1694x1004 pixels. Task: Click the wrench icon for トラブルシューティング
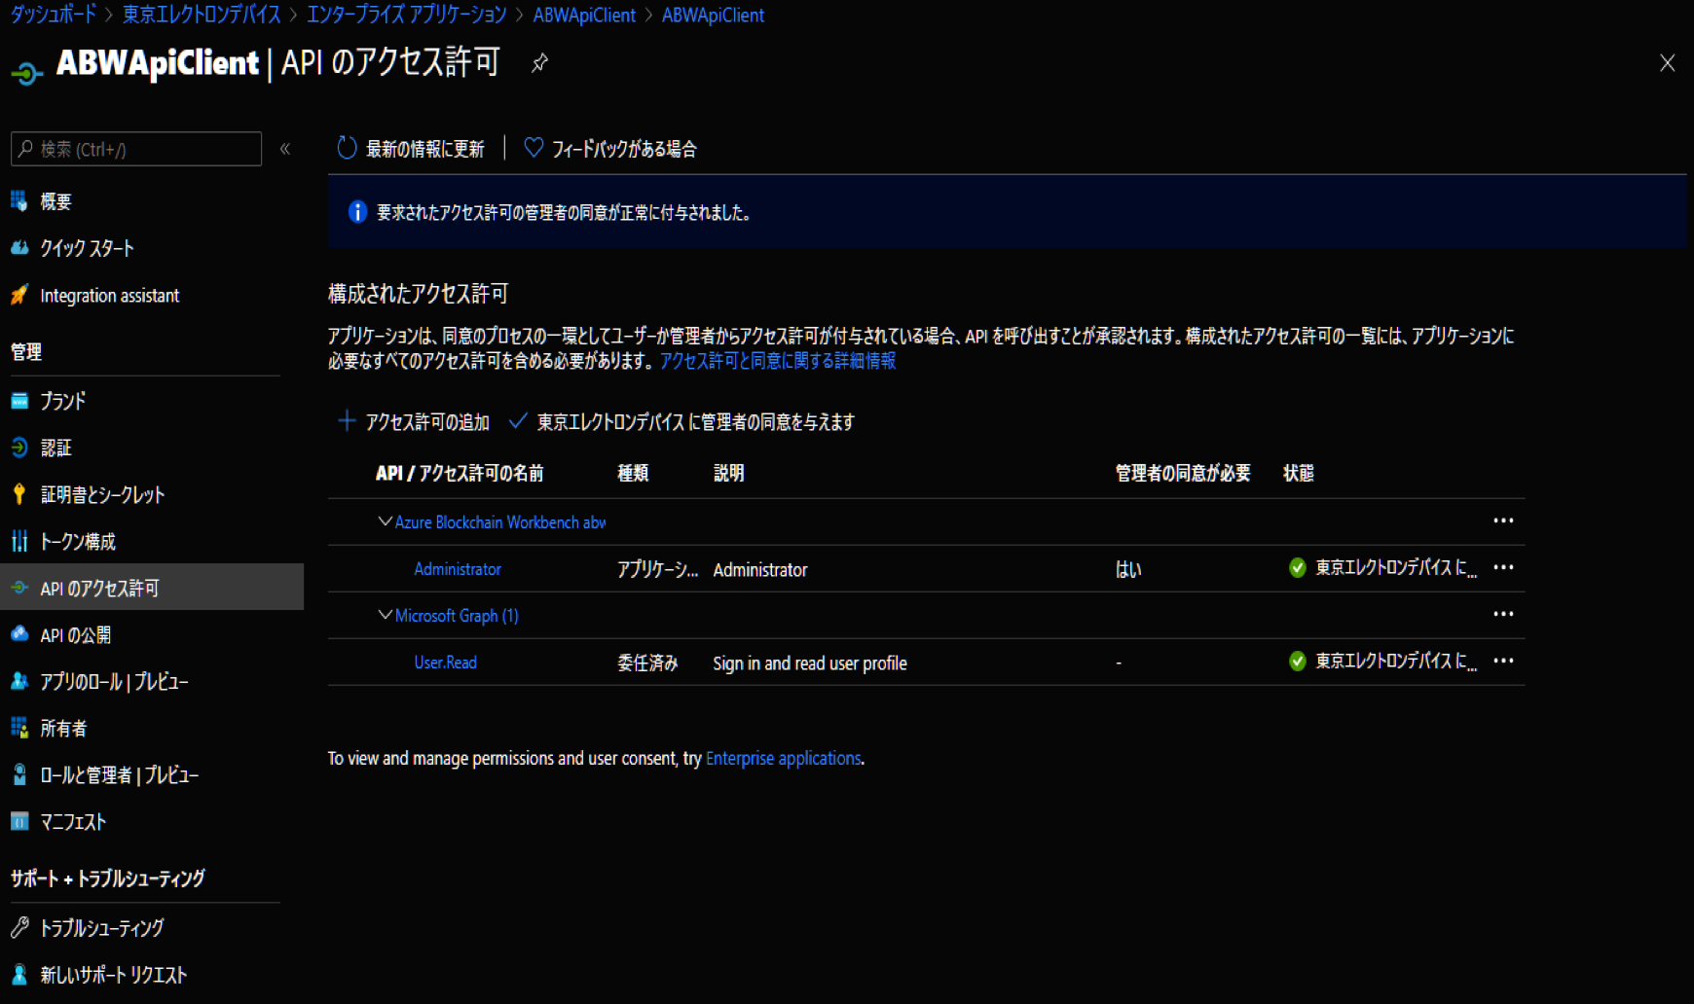pos(19,927)
